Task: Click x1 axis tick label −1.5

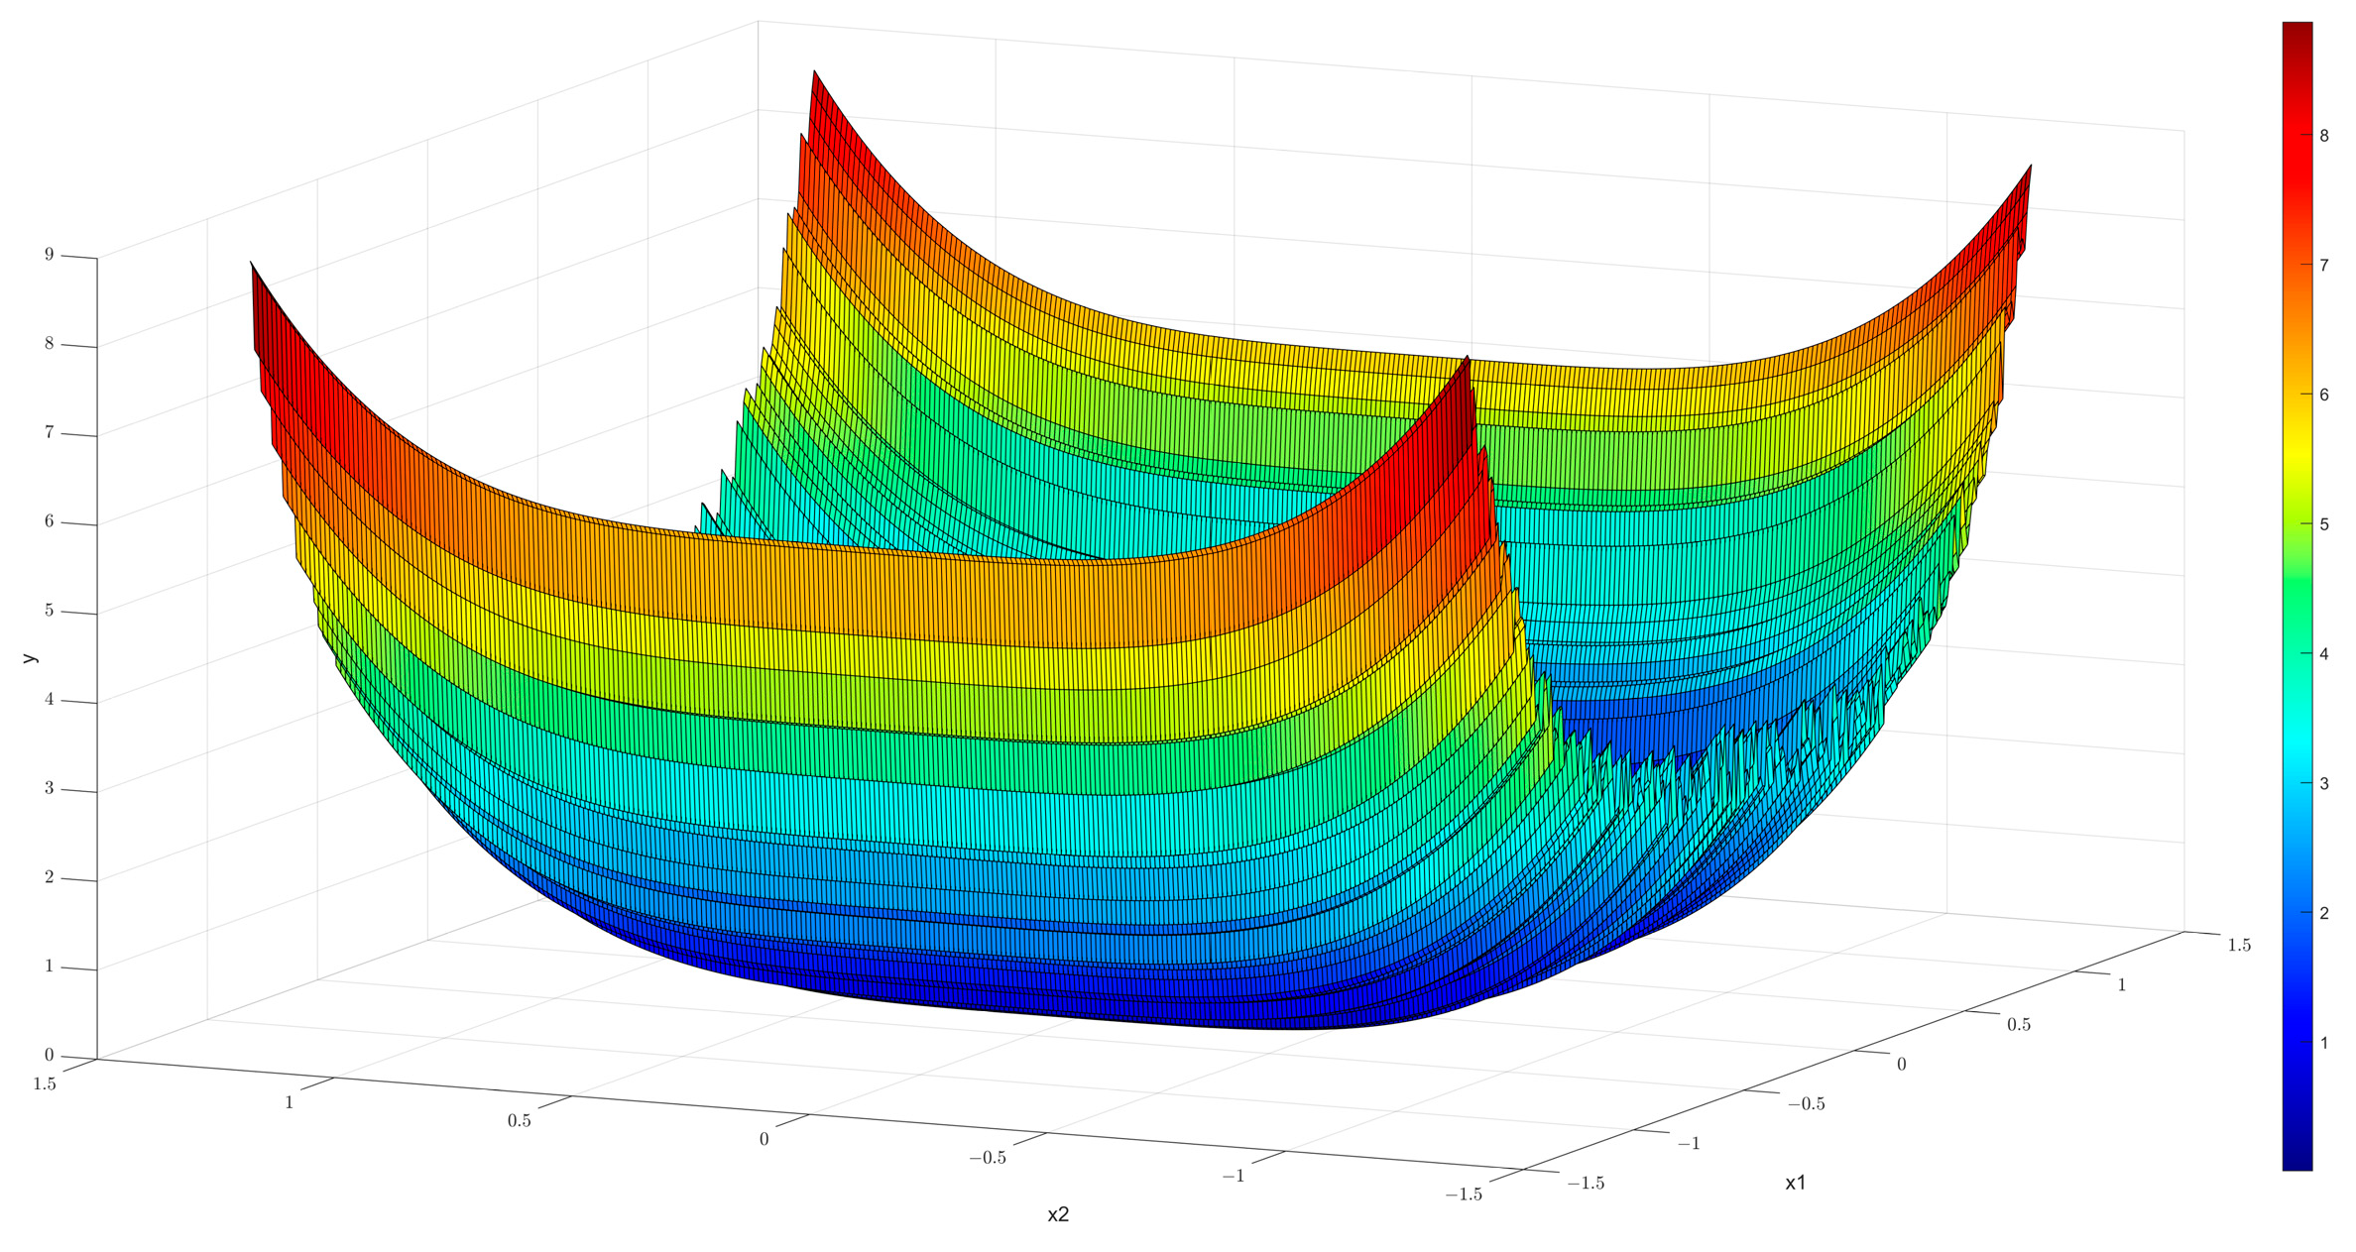Action: pos(1585,1183)
